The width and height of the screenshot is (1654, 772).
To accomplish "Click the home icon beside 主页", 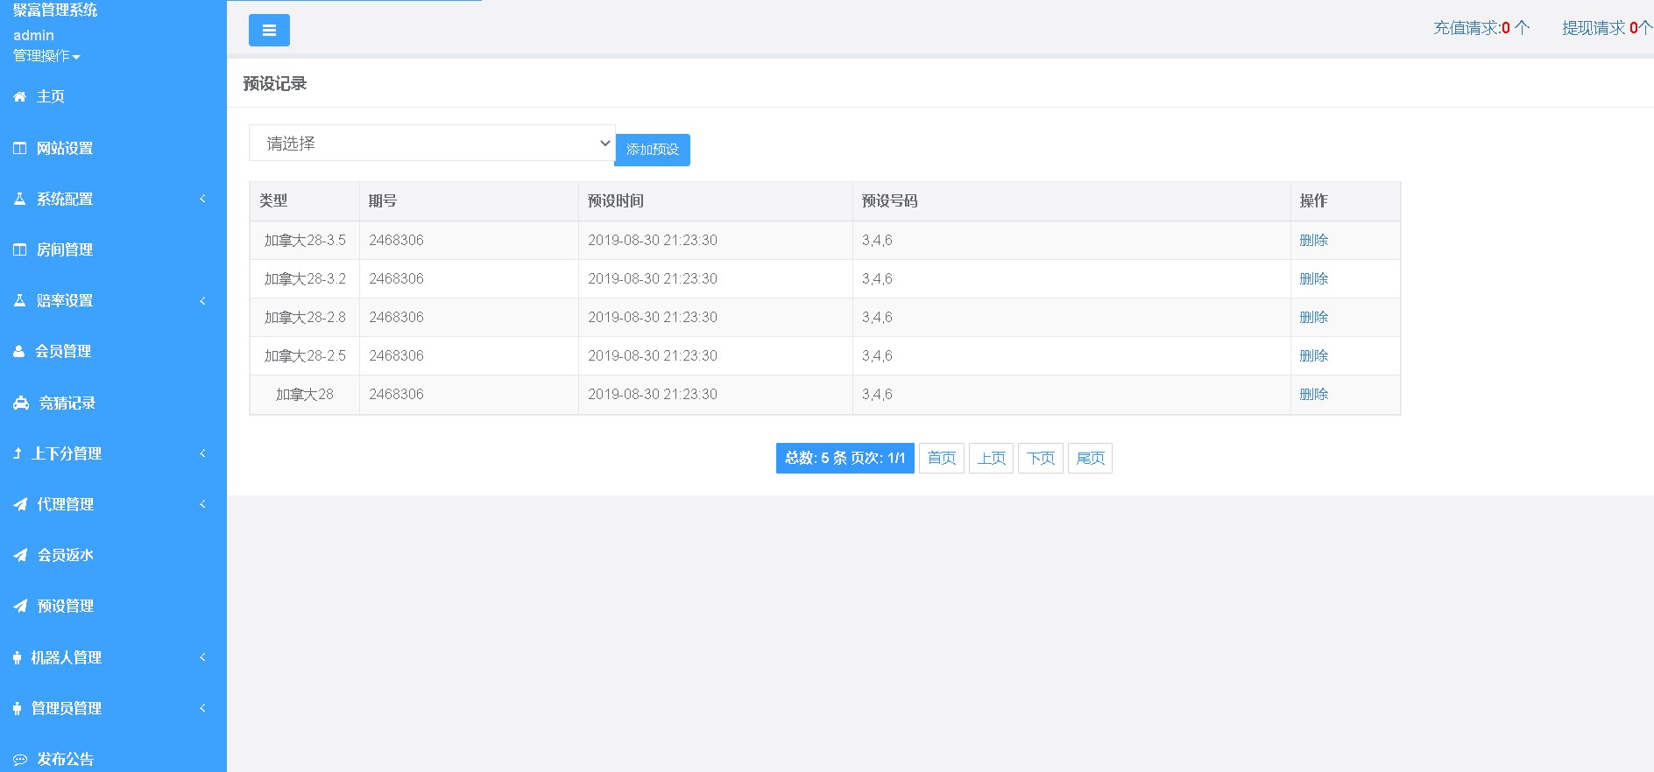I will pos(19,97).
